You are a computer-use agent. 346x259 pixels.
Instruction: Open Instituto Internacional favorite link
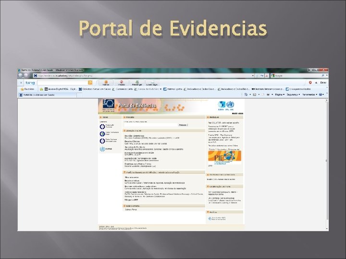point(268,89)
